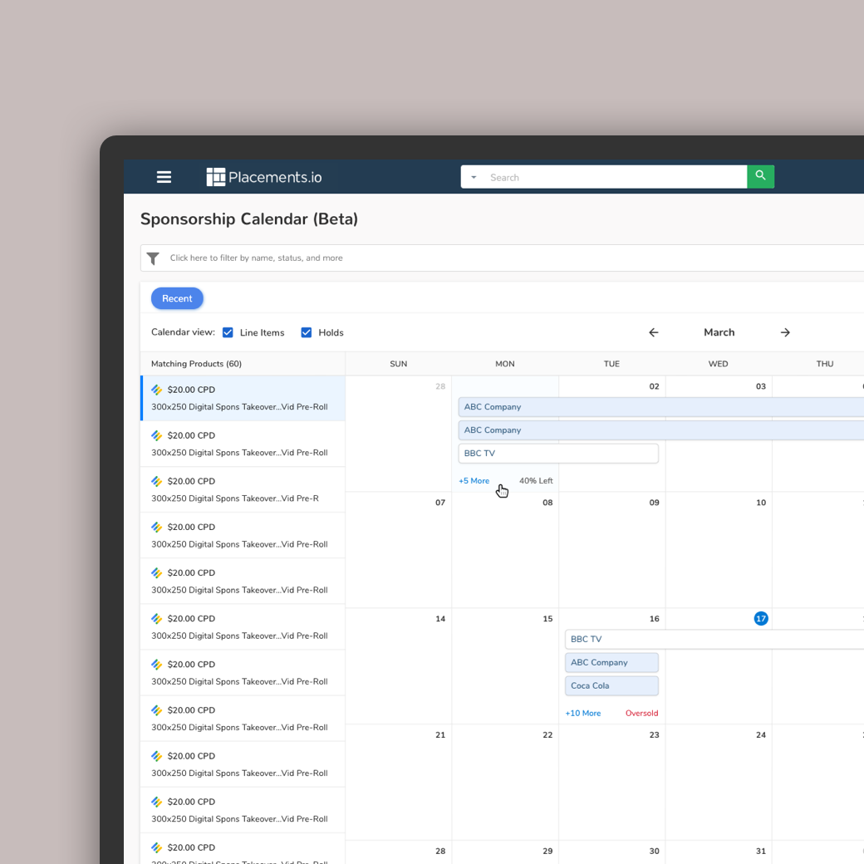The height and width of the screenshot is (864, 864).
Task: Click the Placements.io logo
Action: (x=264, y=177)
